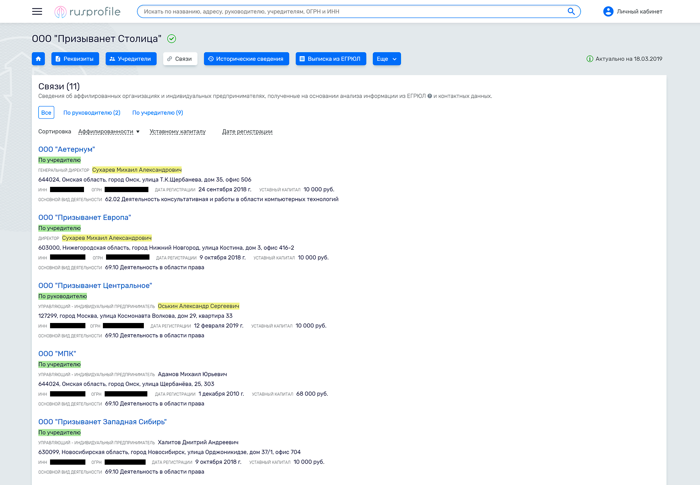Click По учредителю label under ООО МПК
Viewport: 700px width, 485px height.
[x=59, y=364]
